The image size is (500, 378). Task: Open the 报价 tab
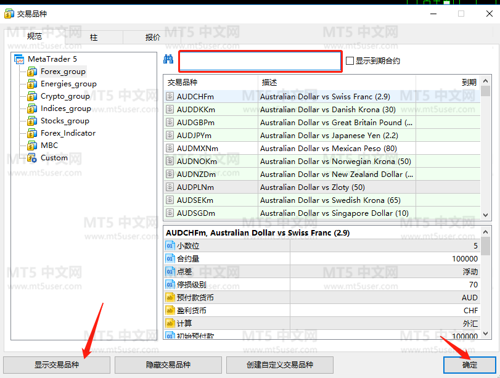click(x=152, y=38)
